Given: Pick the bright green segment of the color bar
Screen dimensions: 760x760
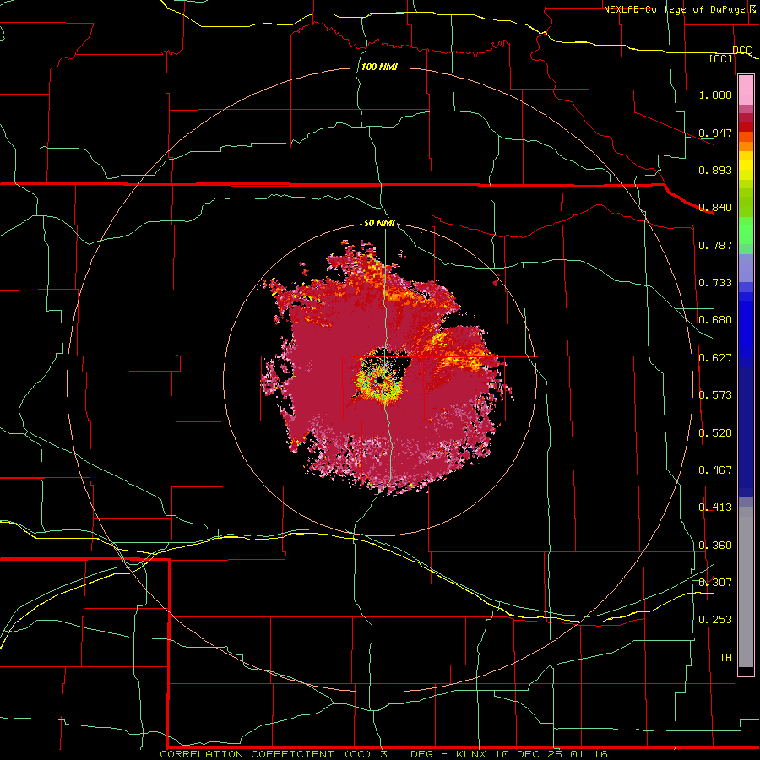Looking at the screenshot, I should 746,231.
